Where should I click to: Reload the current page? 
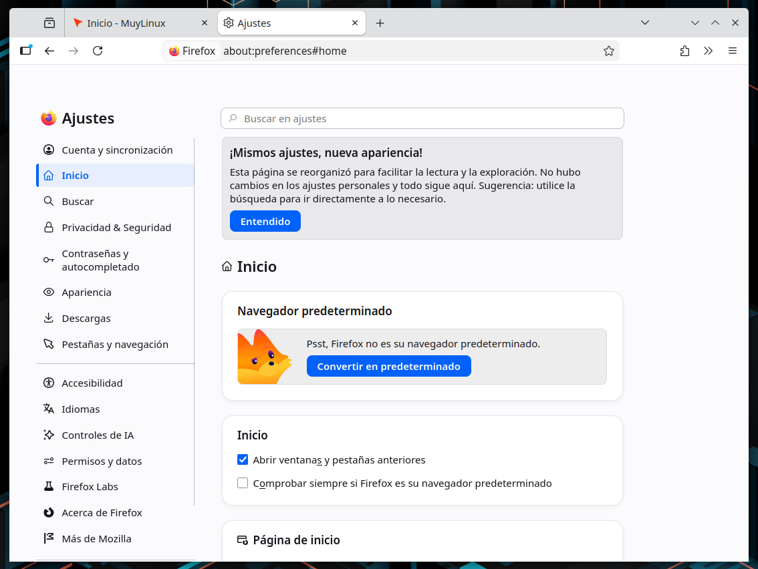(x=98, y=51)
